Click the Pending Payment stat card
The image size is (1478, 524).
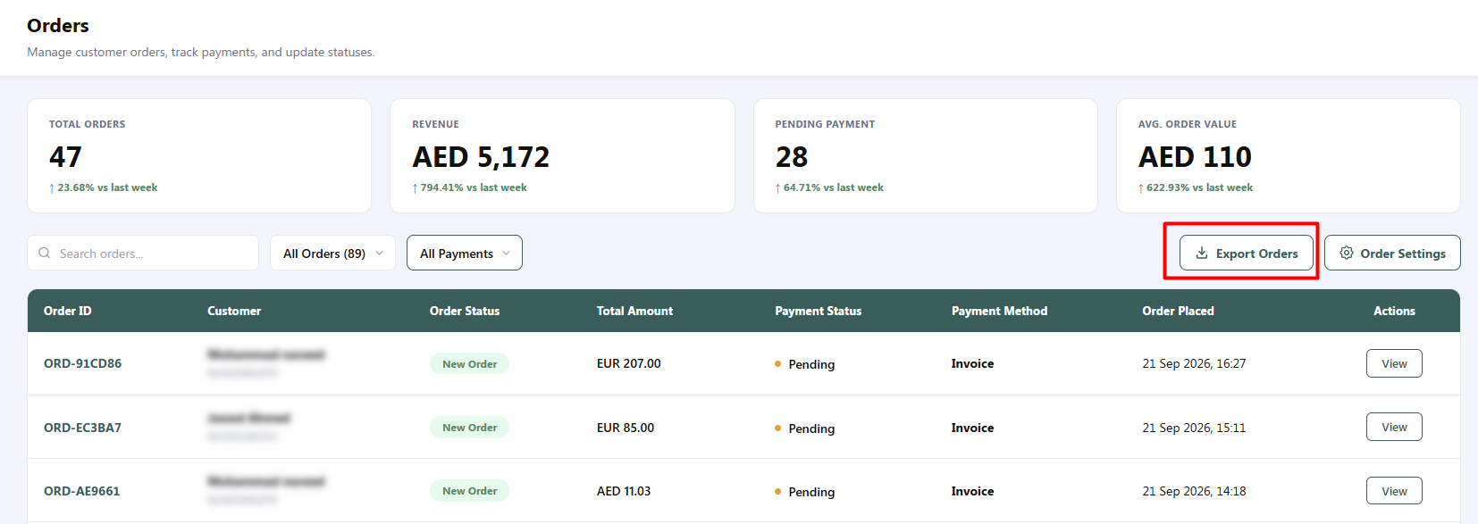926,156
